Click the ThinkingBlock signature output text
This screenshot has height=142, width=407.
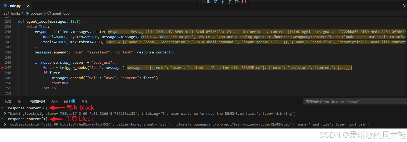coord(88,114)
